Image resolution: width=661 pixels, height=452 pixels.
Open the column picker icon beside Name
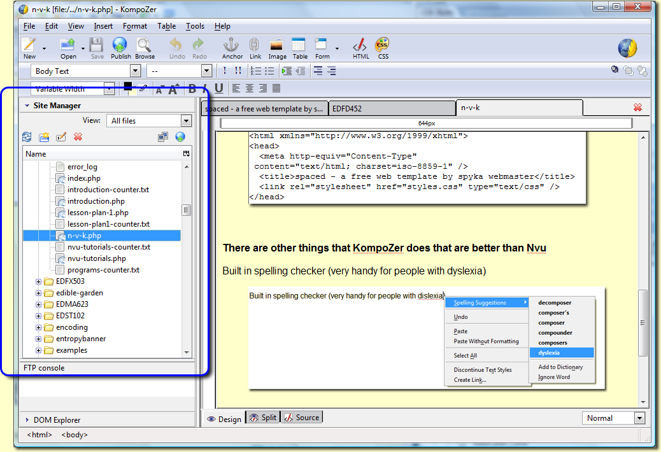click(187, 154)
